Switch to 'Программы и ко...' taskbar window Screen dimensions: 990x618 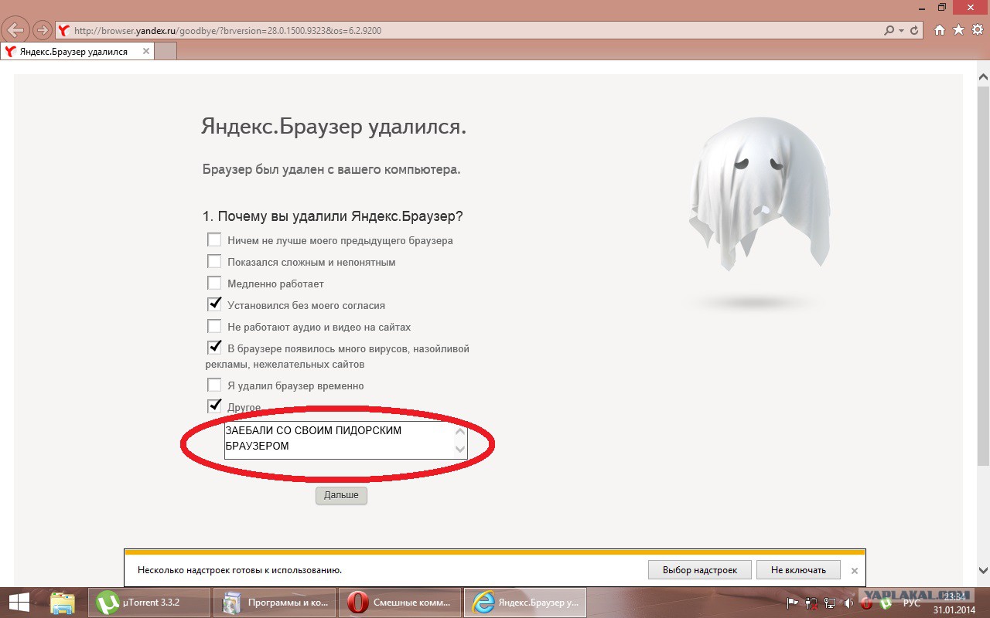(275, 603)
